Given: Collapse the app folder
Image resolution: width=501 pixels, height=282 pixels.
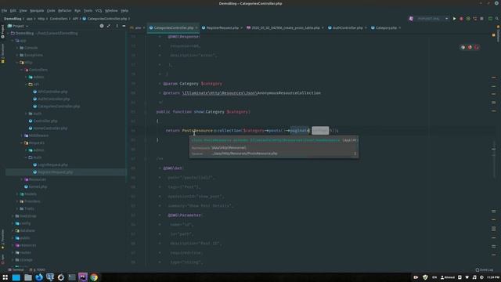Looking at the screenshot, I should (13, 41).
